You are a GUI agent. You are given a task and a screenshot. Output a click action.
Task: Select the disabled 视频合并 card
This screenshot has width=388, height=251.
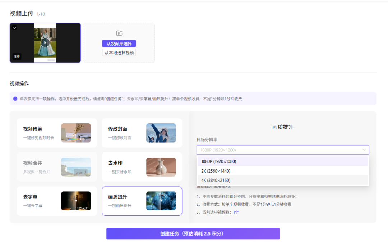pos(57,167)
